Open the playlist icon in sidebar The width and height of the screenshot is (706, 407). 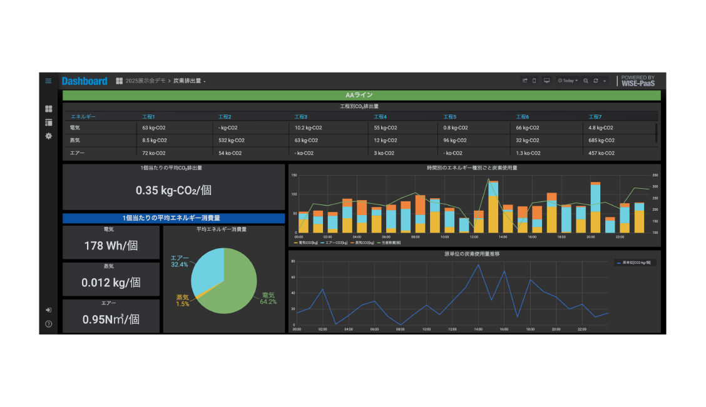(x=49, y=123)
